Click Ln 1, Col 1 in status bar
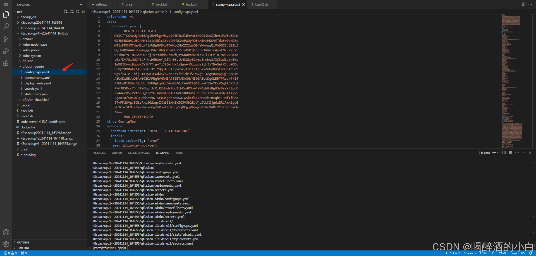Viewport: 536px width, 256px height. click(453, 253)
